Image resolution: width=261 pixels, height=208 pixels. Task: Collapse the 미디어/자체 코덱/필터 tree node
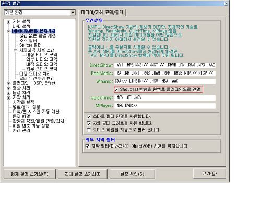click(8, 32)
